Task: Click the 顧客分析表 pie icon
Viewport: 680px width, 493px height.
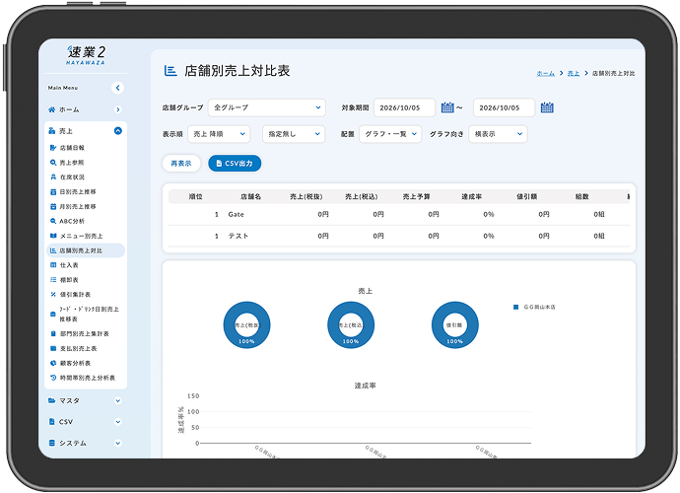Action: click(53, 363)
